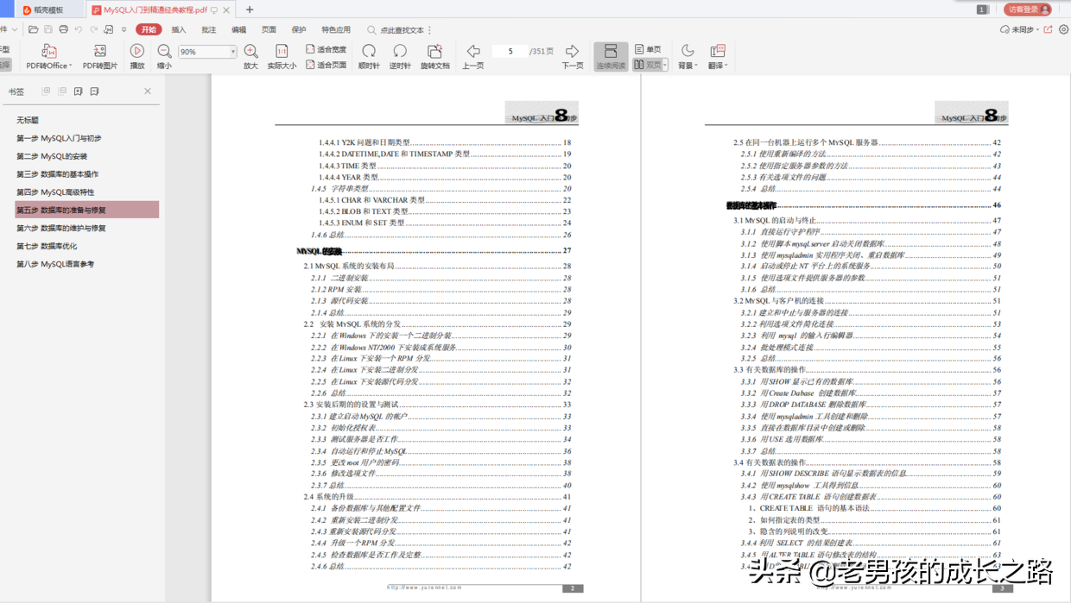
Task: Select the MySQL入门到精通经典教程.pdf tab
Action: coord(154,9)
